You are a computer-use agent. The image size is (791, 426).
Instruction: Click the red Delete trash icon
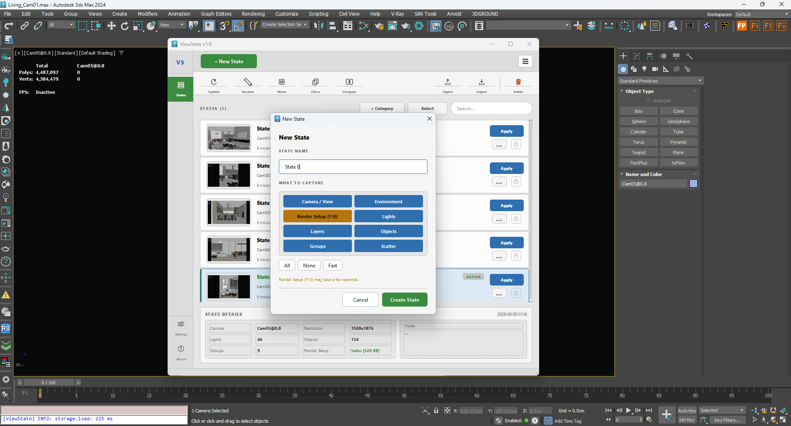[x=518, y=82]
